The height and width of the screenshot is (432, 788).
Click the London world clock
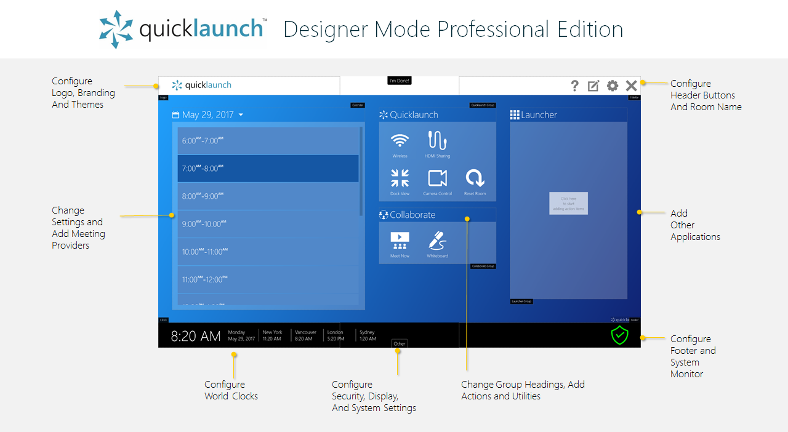point(336,335)
